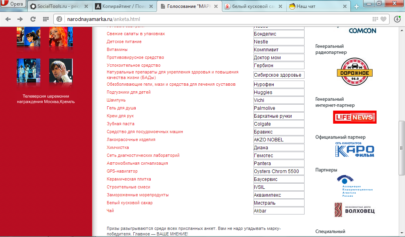Go forward to next page
Image resolution: width=405 pixels, height=237 pixels.
[20, 19]
